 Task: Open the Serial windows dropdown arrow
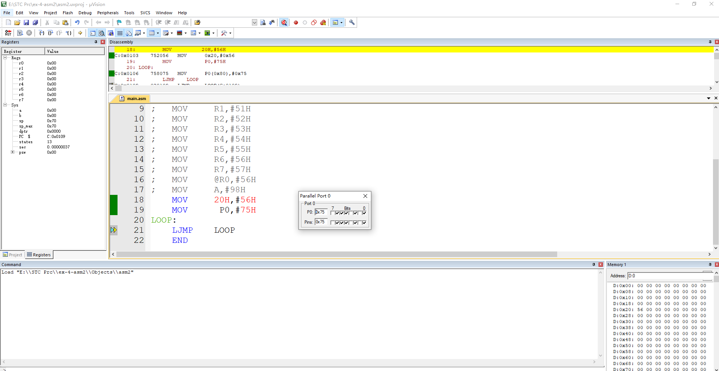(172, 33)
